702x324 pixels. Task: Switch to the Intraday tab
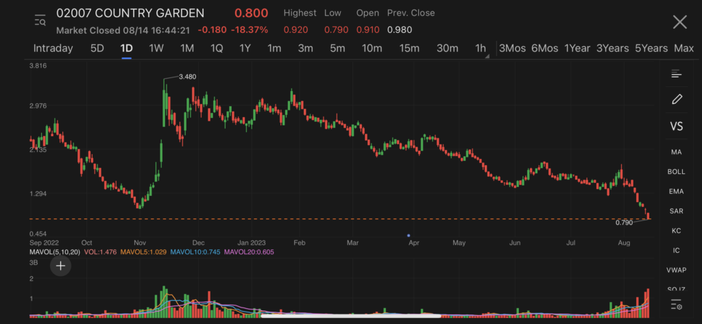pos(53,49)
